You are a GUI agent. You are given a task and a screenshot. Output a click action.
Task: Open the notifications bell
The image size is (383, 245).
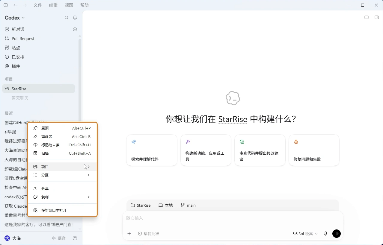coord(75,18)
